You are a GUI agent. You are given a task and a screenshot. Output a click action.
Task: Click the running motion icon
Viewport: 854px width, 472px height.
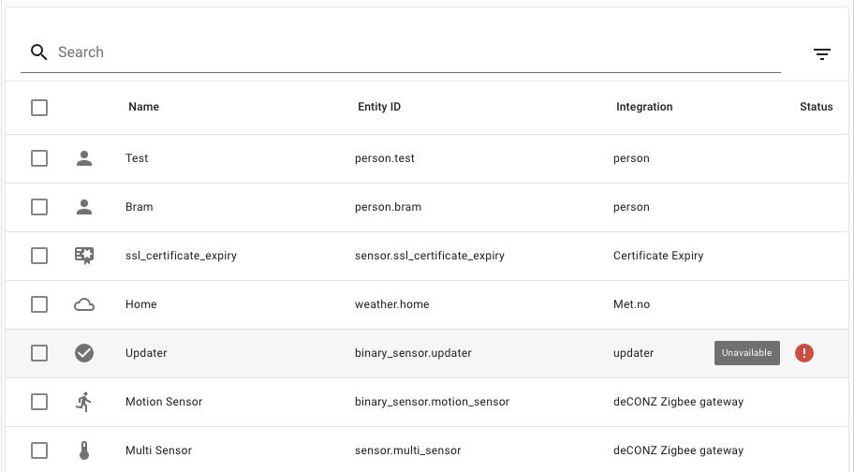point(84,402)
